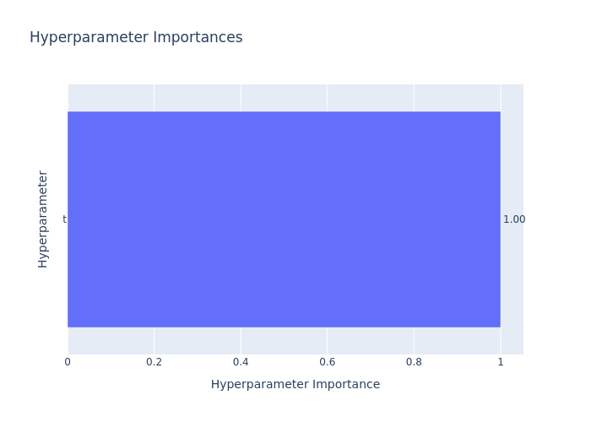Click the 0.4 gridline below the bar
591x422 pixels.
(241, 341)
